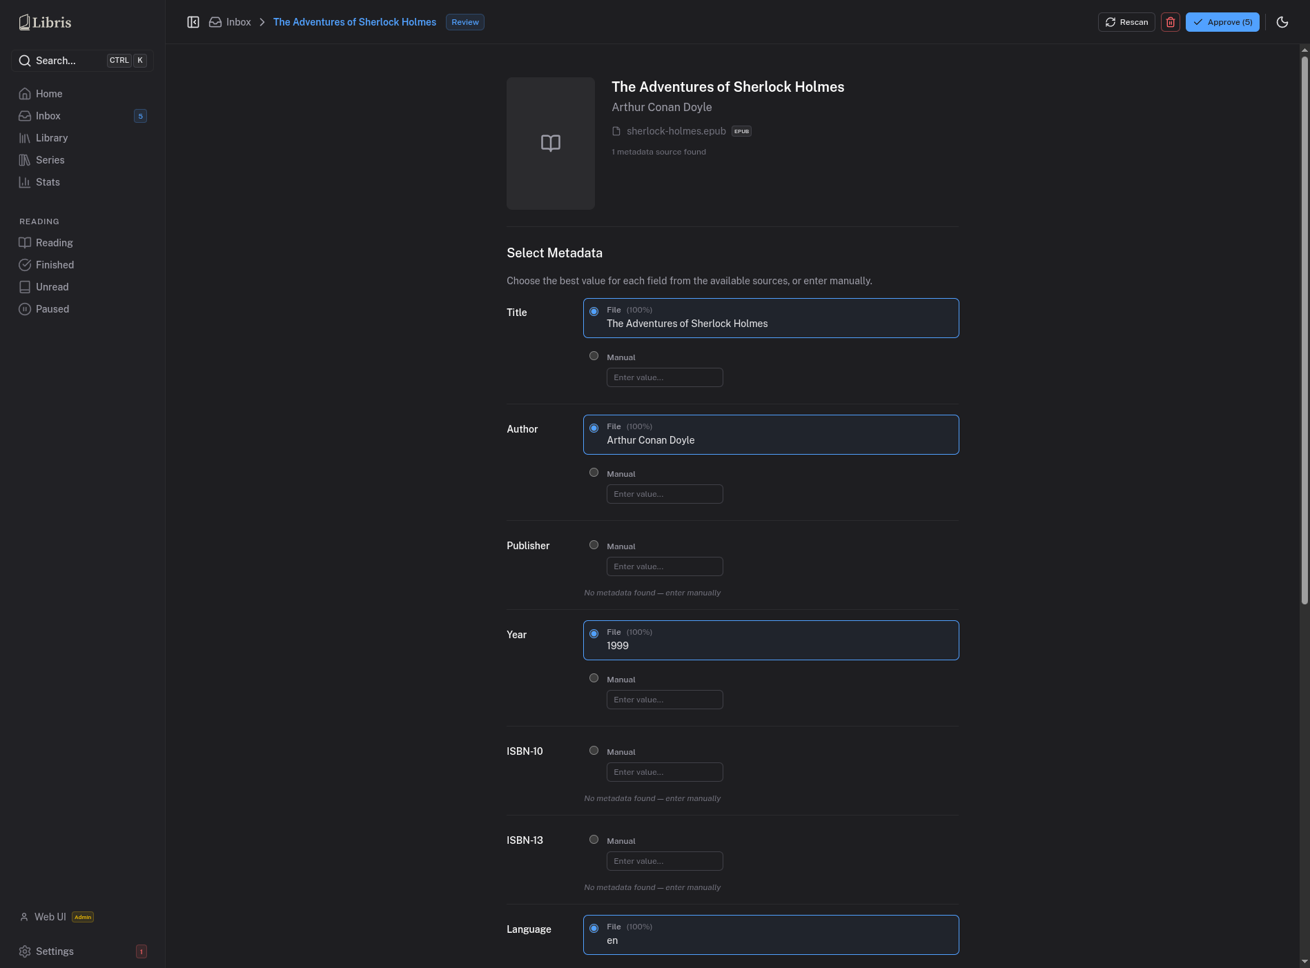The width and height of the screenshot is (1310, 968).
Task: Collapse the sidebar panel toggle icon
Action: coord(193,22)
